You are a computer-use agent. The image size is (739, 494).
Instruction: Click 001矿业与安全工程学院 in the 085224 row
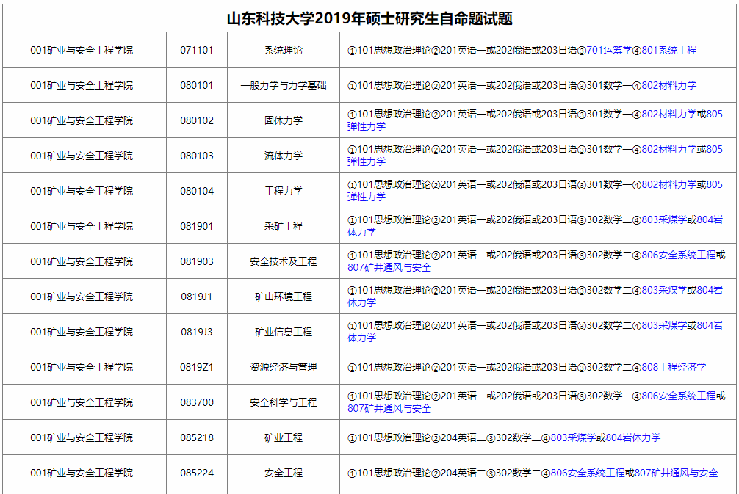pos(82,473)
